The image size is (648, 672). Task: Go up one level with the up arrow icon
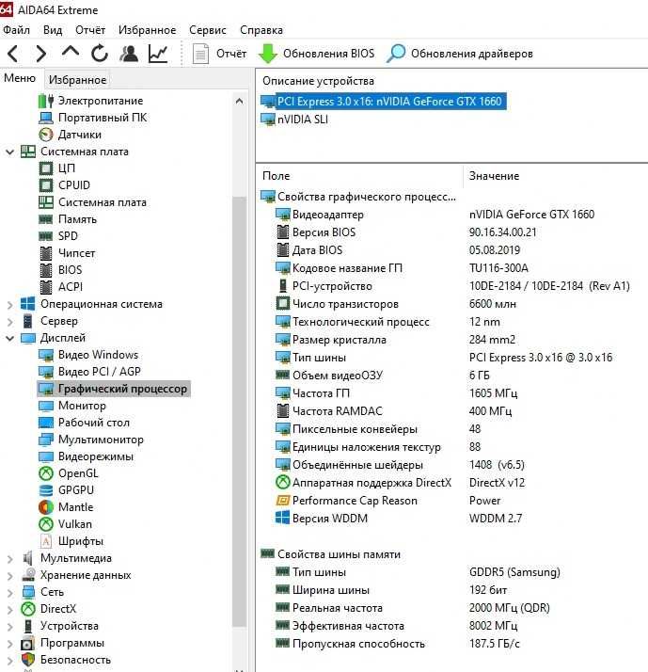[x=71, y=52]
